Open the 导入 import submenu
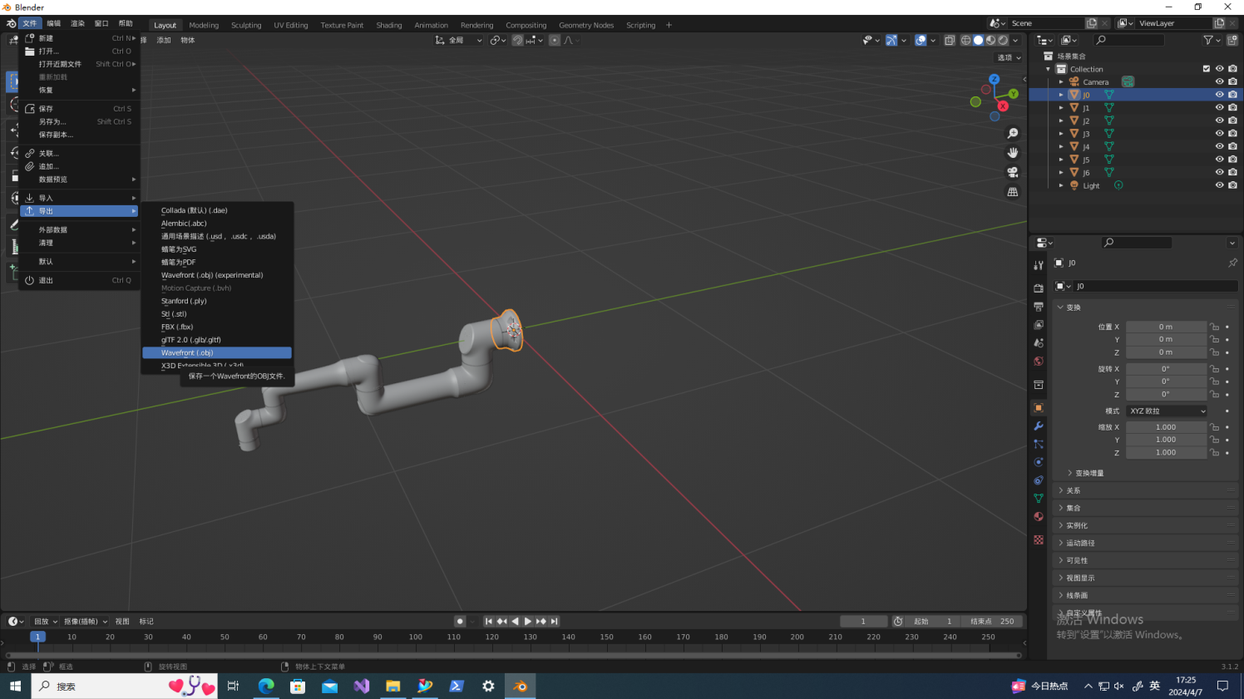The image size is (1244, 699). (79, 198)
